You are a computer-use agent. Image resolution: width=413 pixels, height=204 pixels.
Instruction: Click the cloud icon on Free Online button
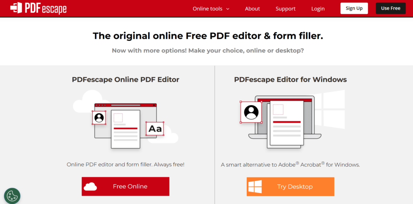[90, 186]
